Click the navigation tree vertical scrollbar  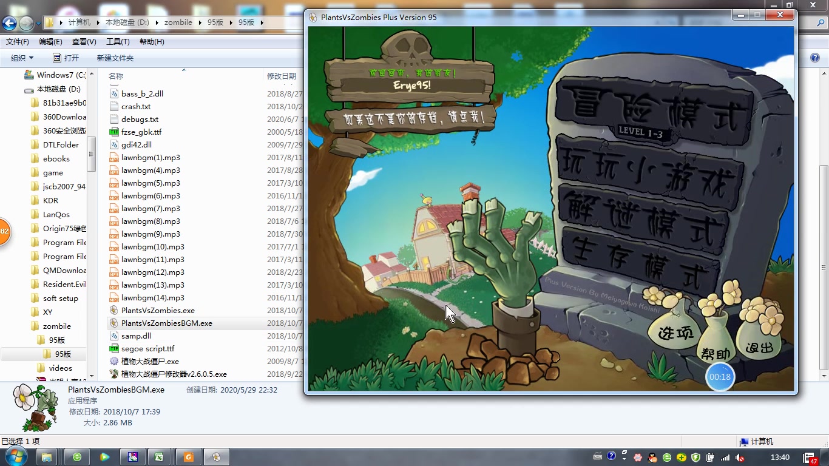(92, 154)
